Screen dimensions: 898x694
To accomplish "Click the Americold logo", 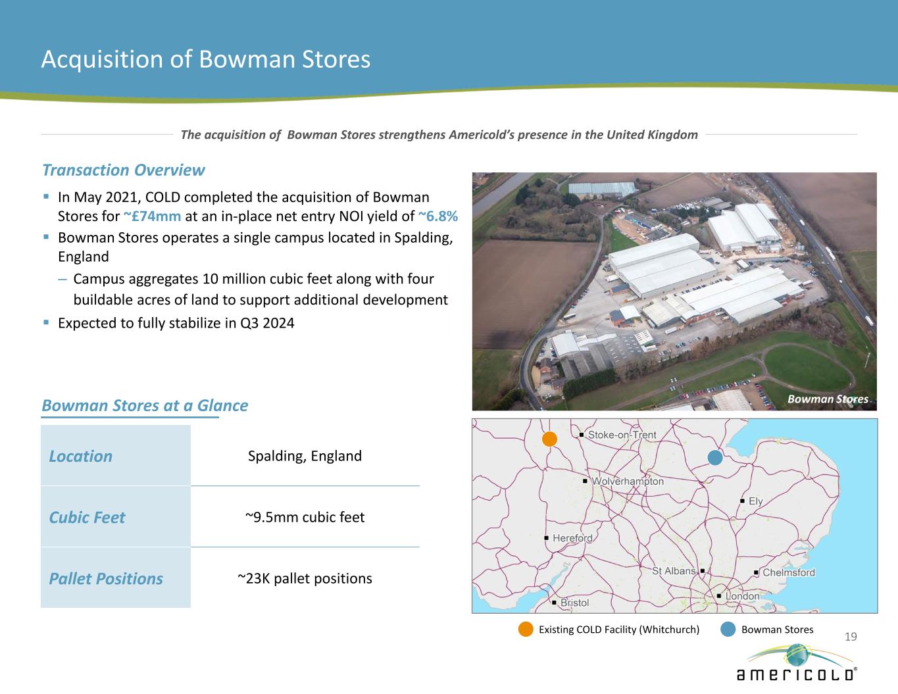I will coord(796,663).
